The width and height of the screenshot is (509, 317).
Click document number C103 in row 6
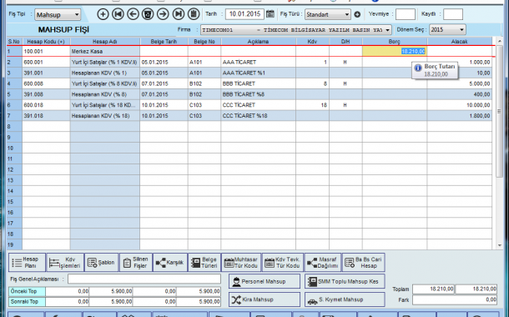[204, 105]
